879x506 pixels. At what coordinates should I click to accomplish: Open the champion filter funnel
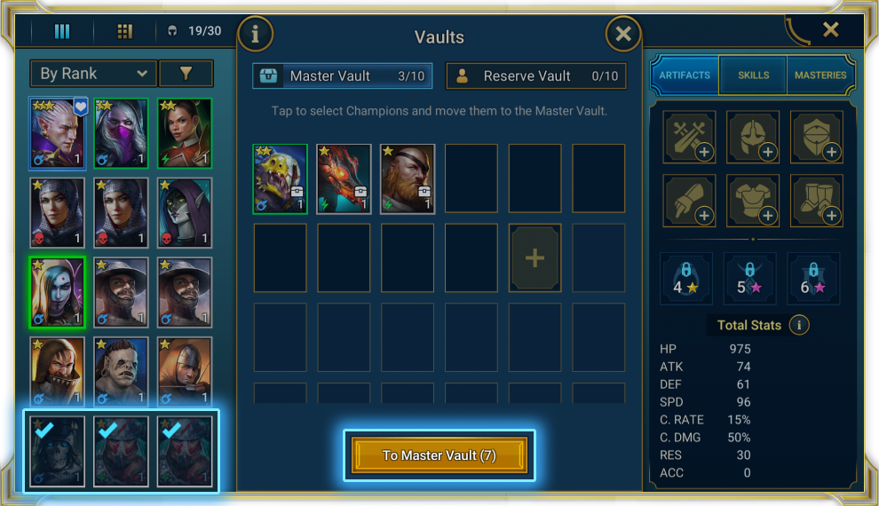coord(186,74)
